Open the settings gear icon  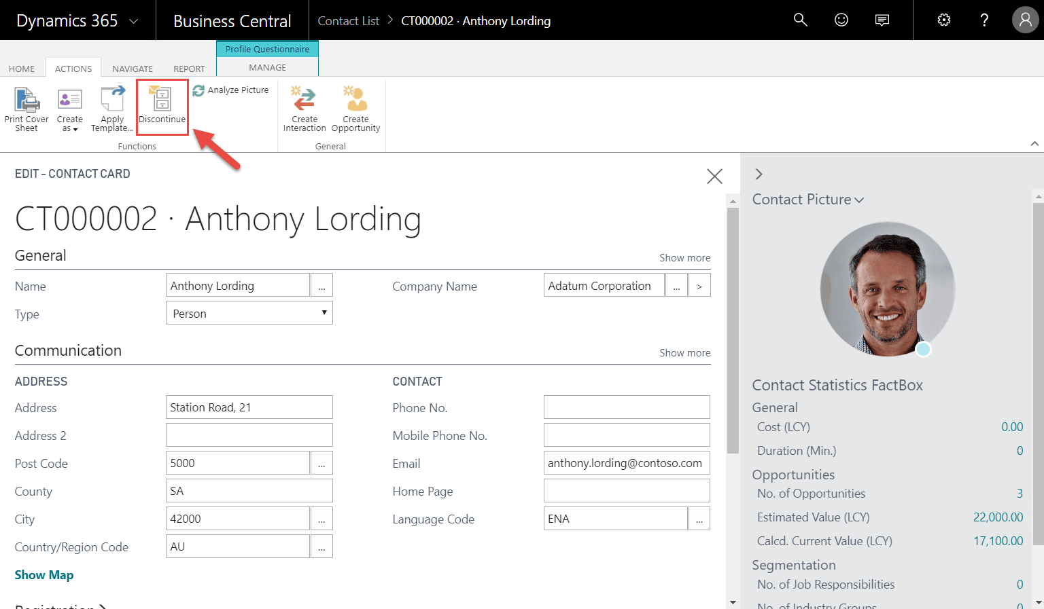point(943,20)
